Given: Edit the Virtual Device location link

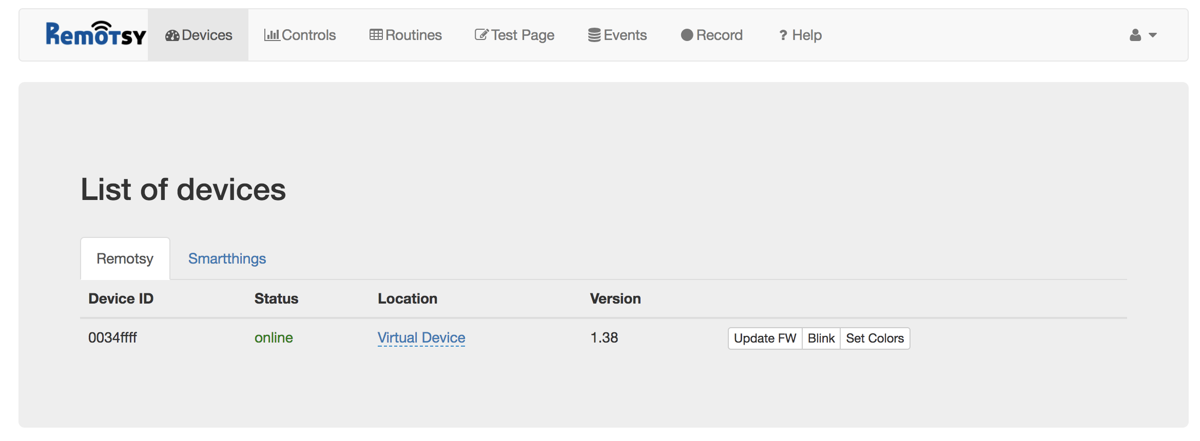Looking at the screenshot, I should coord(421,337).
